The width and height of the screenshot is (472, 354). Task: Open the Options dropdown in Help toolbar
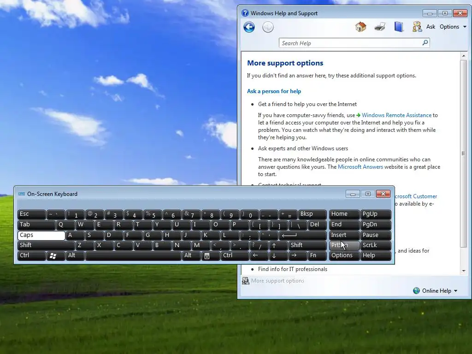tap(453, 27)
